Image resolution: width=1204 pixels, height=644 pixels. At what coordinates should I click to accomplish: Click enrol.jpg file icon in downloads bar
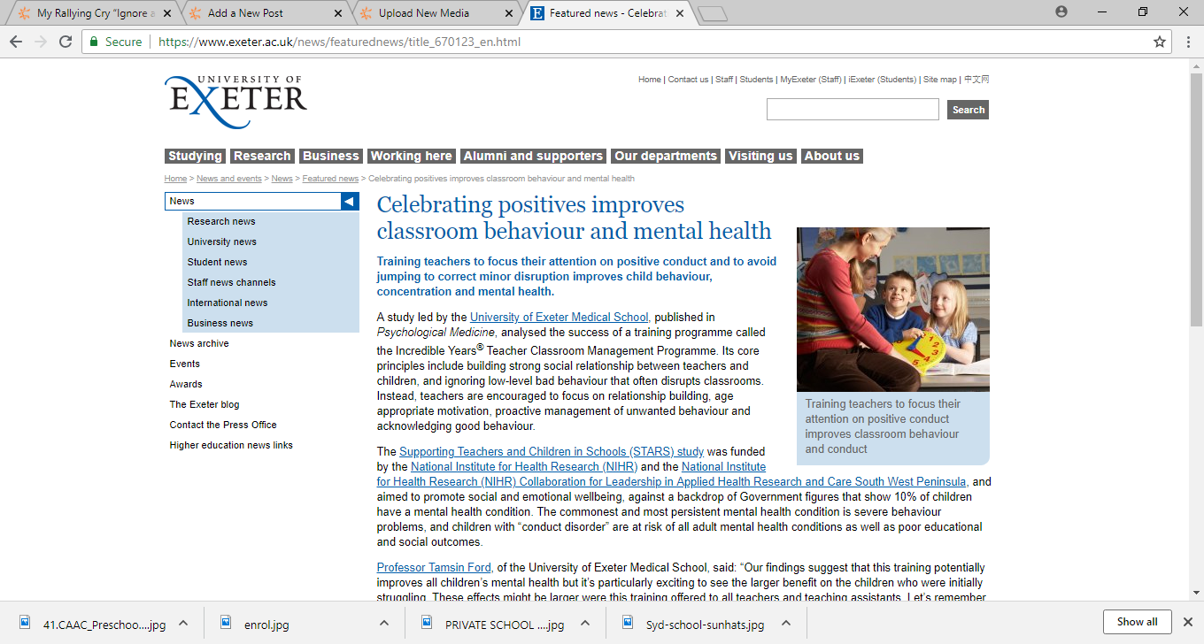[226, 624]
